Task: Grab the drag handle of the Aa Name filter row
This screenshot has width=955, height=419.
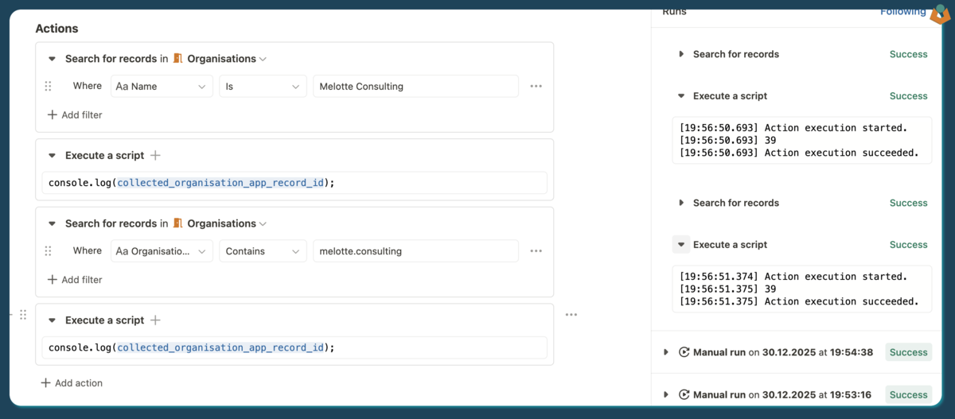Action: (x=48, y=86)
